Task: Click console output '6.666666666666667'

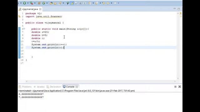Action: (x=31, y=94)
